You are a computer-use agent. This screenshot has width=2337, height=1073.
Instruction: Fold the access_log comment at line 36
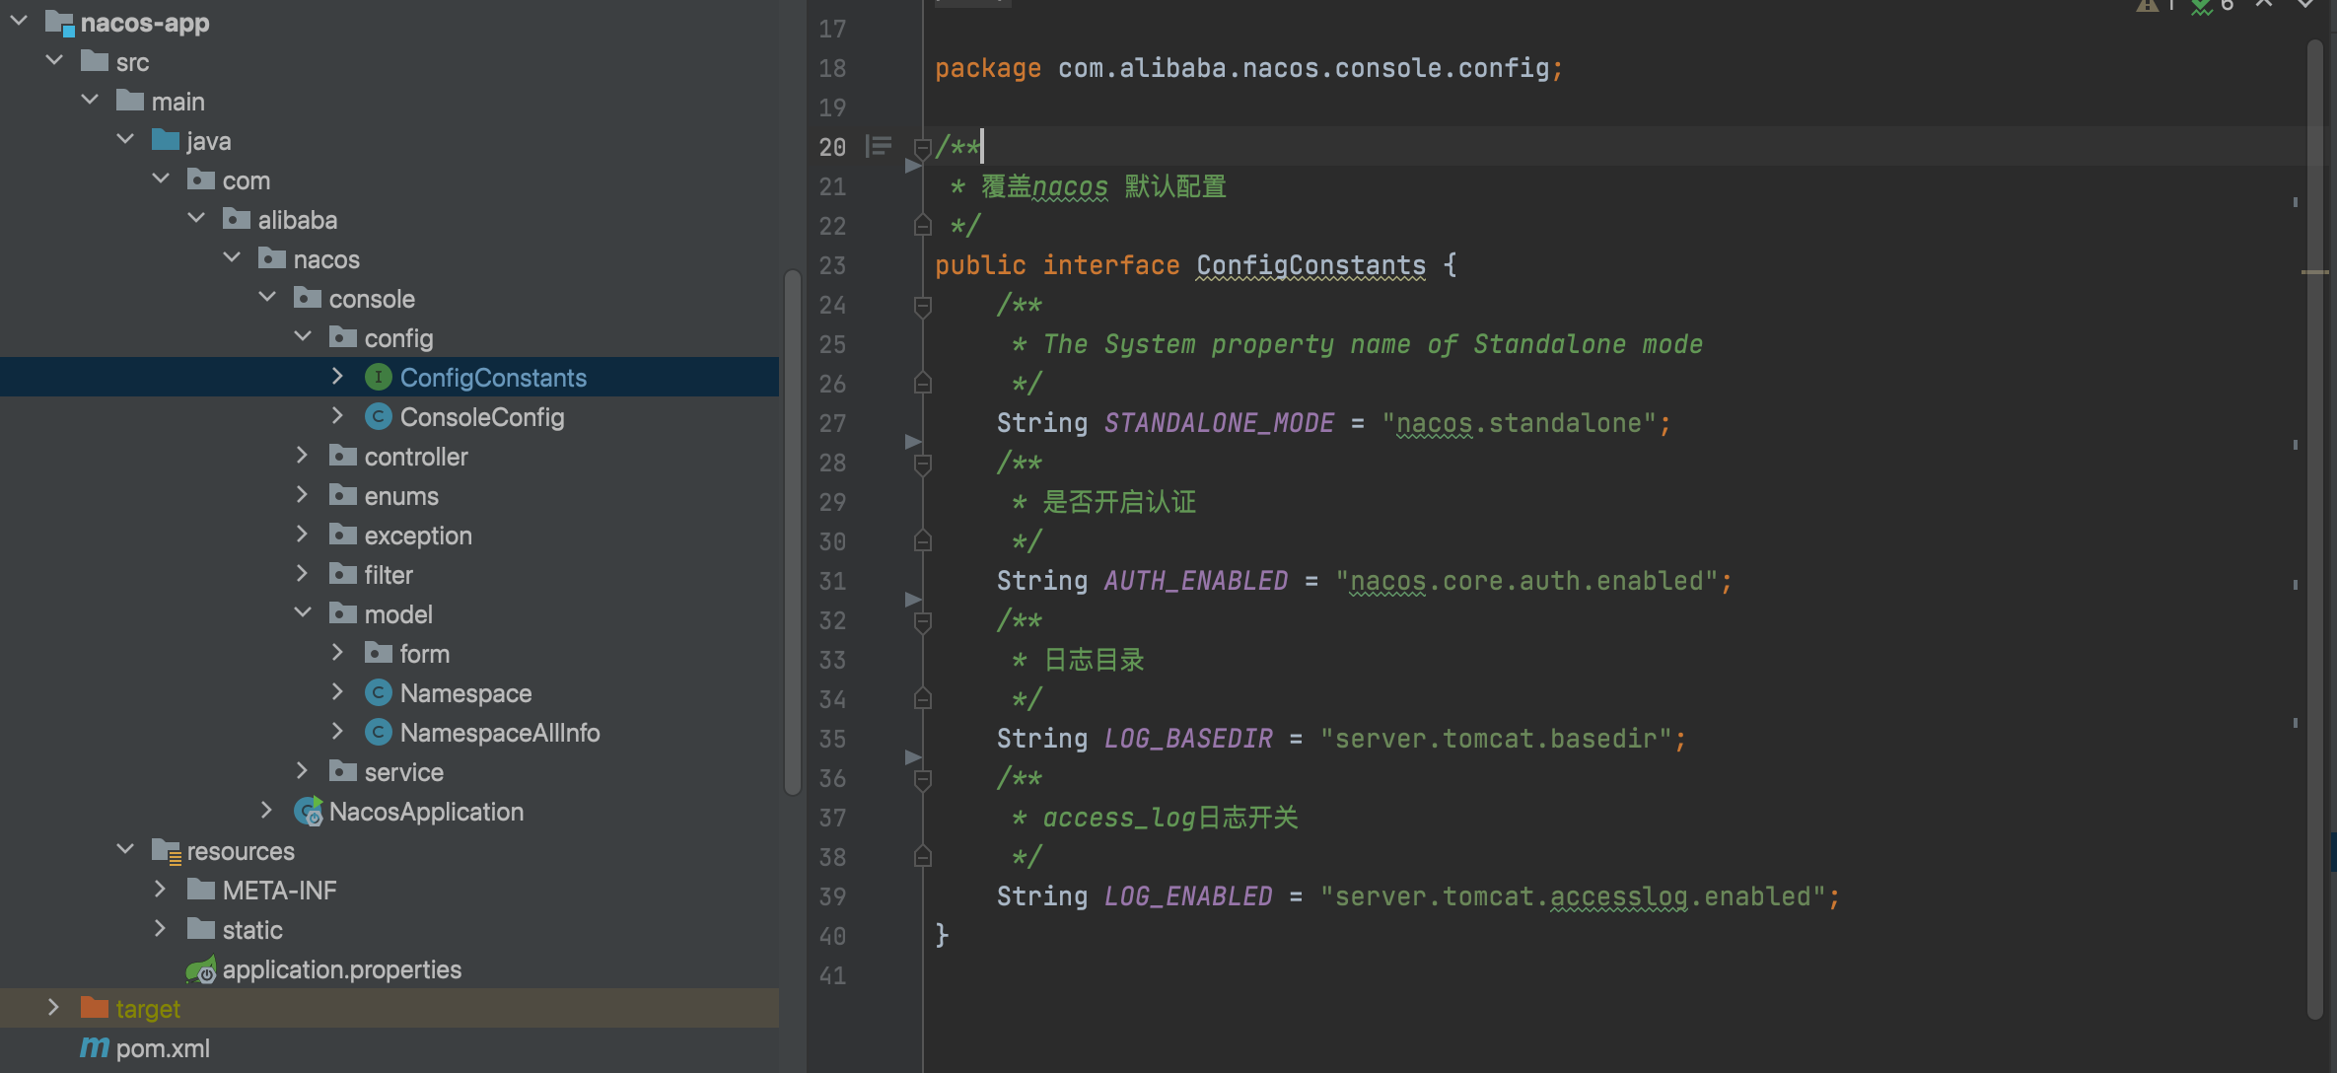[x=923, y=780]
